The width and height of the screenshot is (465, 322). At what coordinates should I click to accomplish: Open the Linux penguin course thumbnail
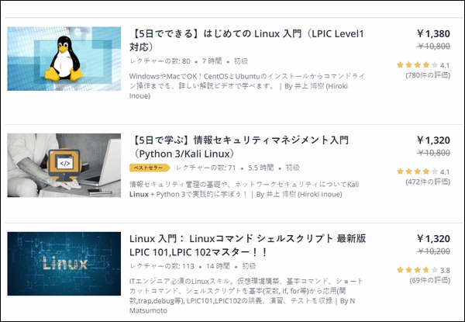[x=64, y=59]
